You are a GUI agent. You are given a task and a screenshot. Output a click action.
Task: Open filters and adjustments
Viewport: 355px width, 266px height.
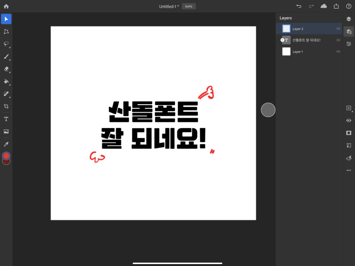point(349,158)
